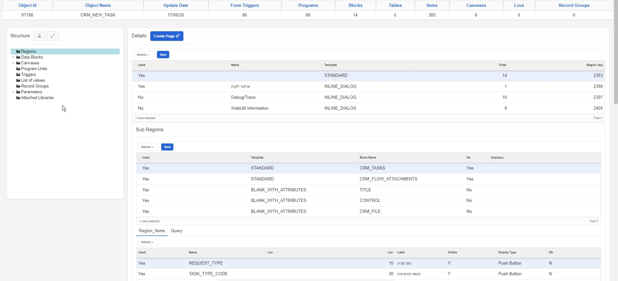Click the Triggers folder icon
Image resolution: width=618 pixels, height=281 pixels.
click(x=18, y=75)
